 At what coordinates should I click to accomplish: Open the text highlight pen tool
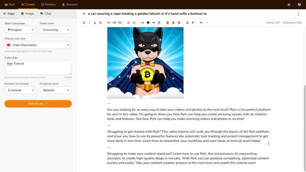click(x=159, y=22)
